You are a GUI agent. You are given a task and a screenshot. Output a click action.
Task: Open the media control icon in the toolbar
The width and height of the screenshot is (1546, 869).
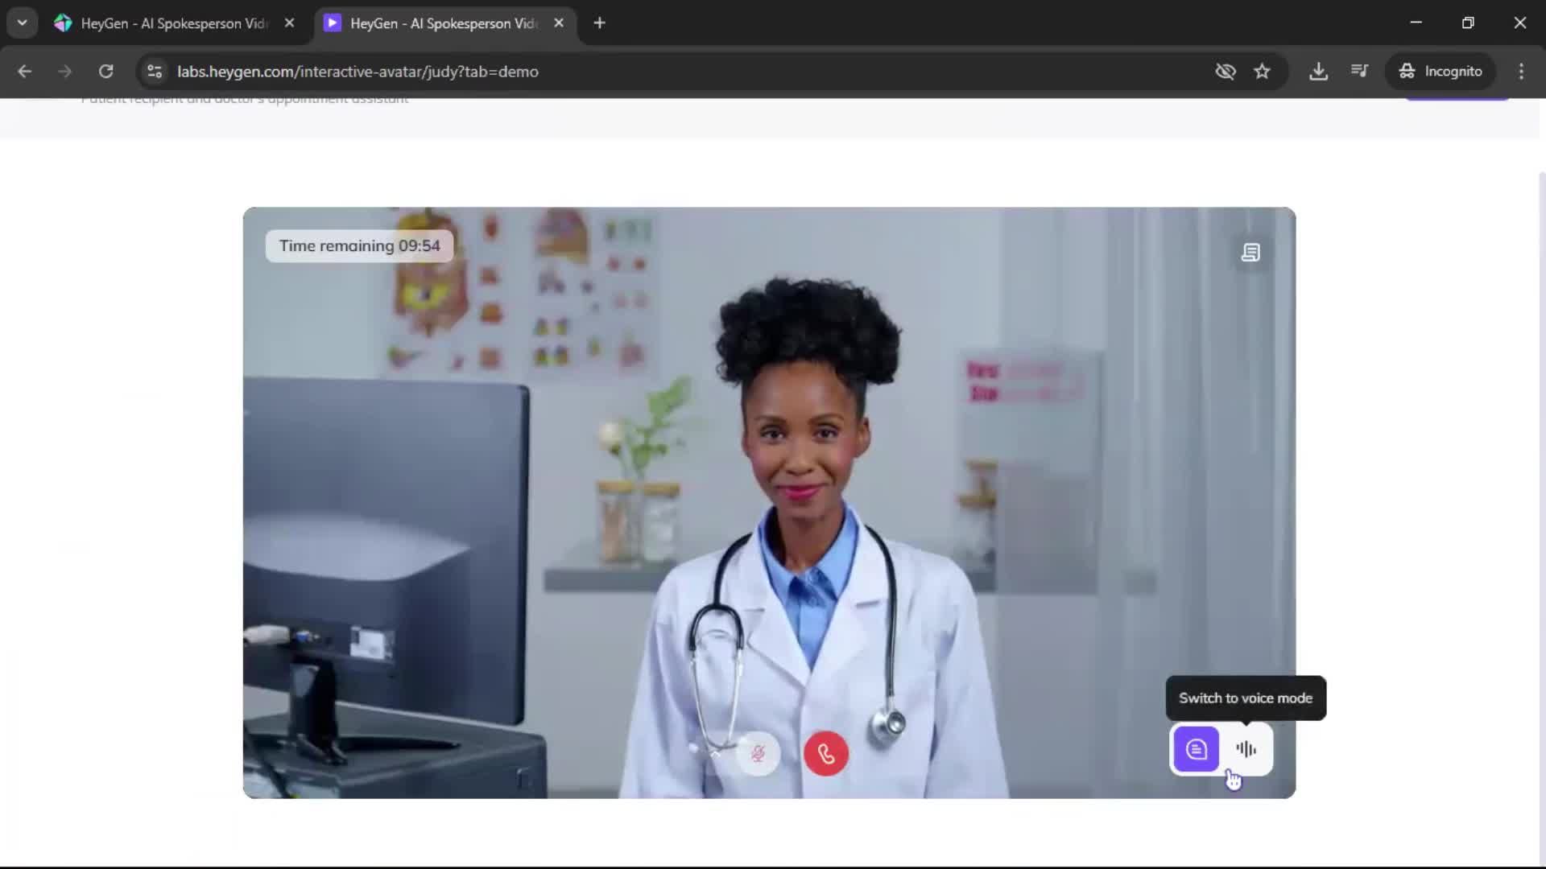[x=1359, y=72]
